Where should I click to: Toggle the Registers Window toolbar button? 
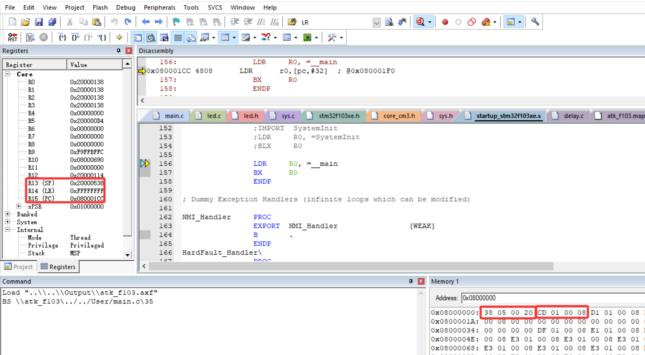178,37
